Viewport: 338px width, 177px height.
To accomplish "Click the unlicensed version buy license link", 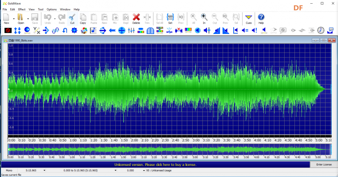I will (x=155, y=165).
